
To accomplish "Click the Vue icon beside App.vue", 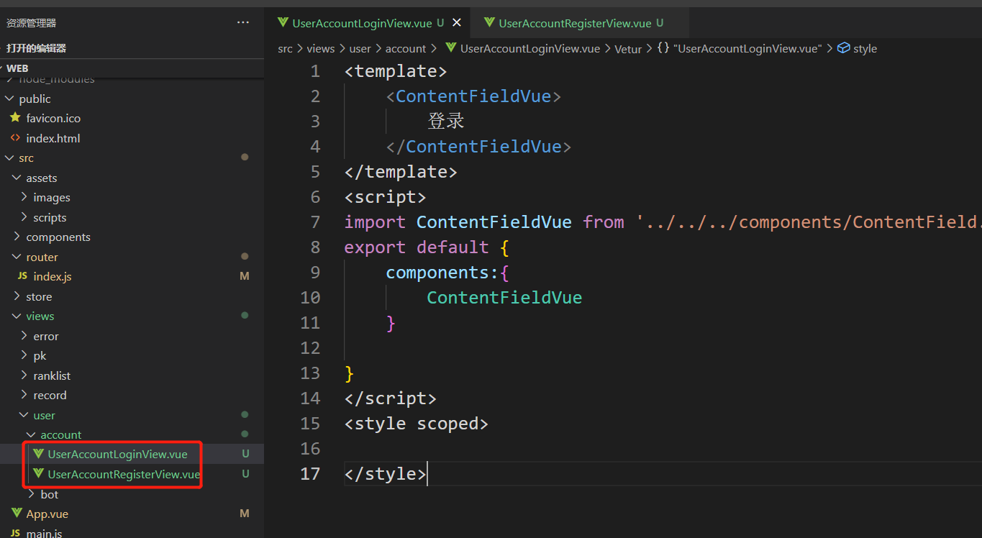I will point(17,514).
